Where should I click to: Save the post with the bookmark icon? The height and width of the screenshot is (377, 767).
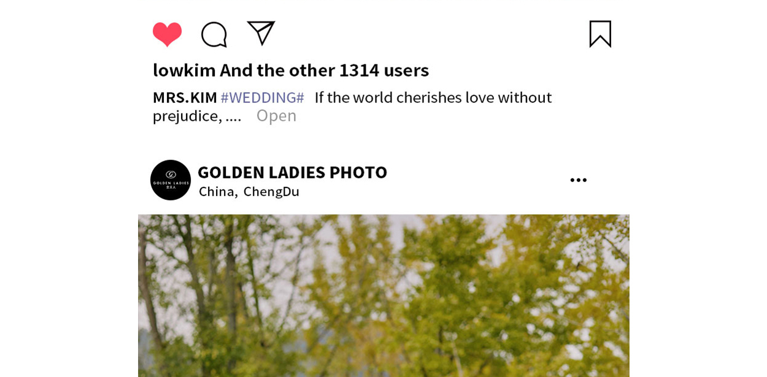(600, 34)
